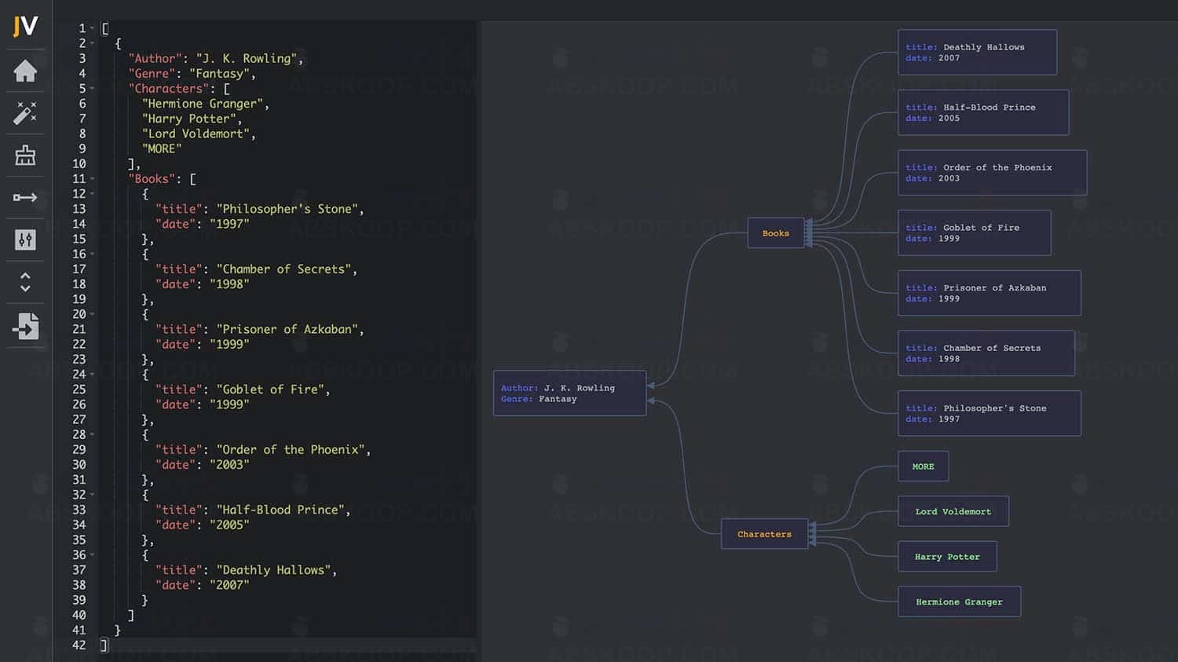Click the broom clear-editor icon
The height and width of the screenshot is (662, 1178).
point(25,155)
